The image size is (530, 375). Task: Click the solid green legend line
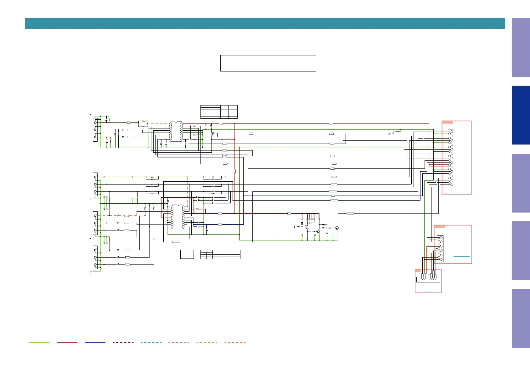pos(39,342)
